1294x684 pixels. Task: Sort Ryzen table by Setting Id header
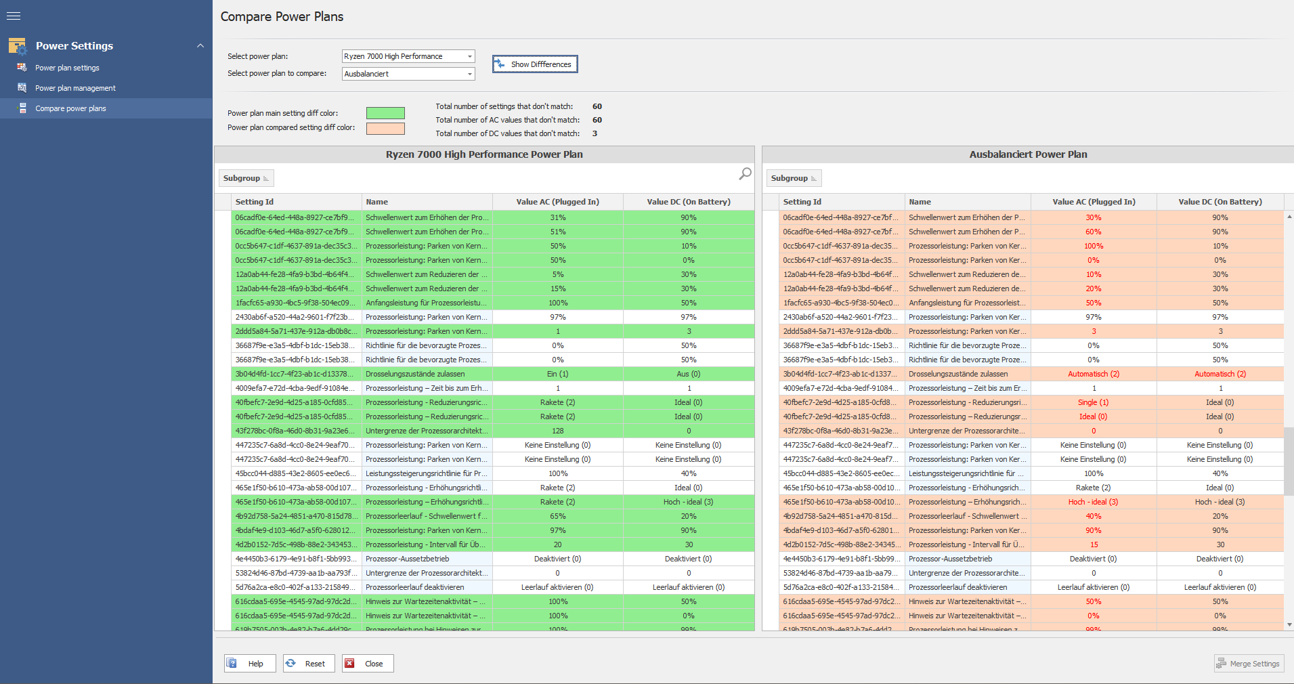[x=297, y=202]
